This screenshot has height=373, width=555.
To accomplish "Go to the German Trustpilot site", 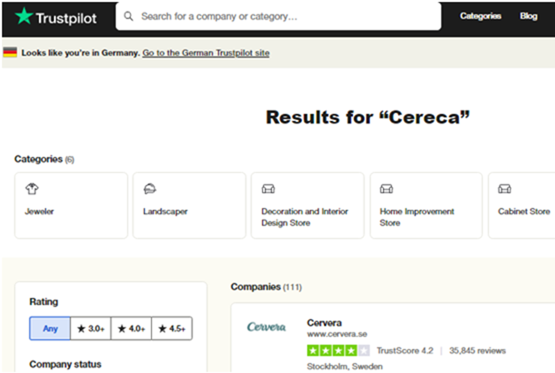I will [205, 53].
